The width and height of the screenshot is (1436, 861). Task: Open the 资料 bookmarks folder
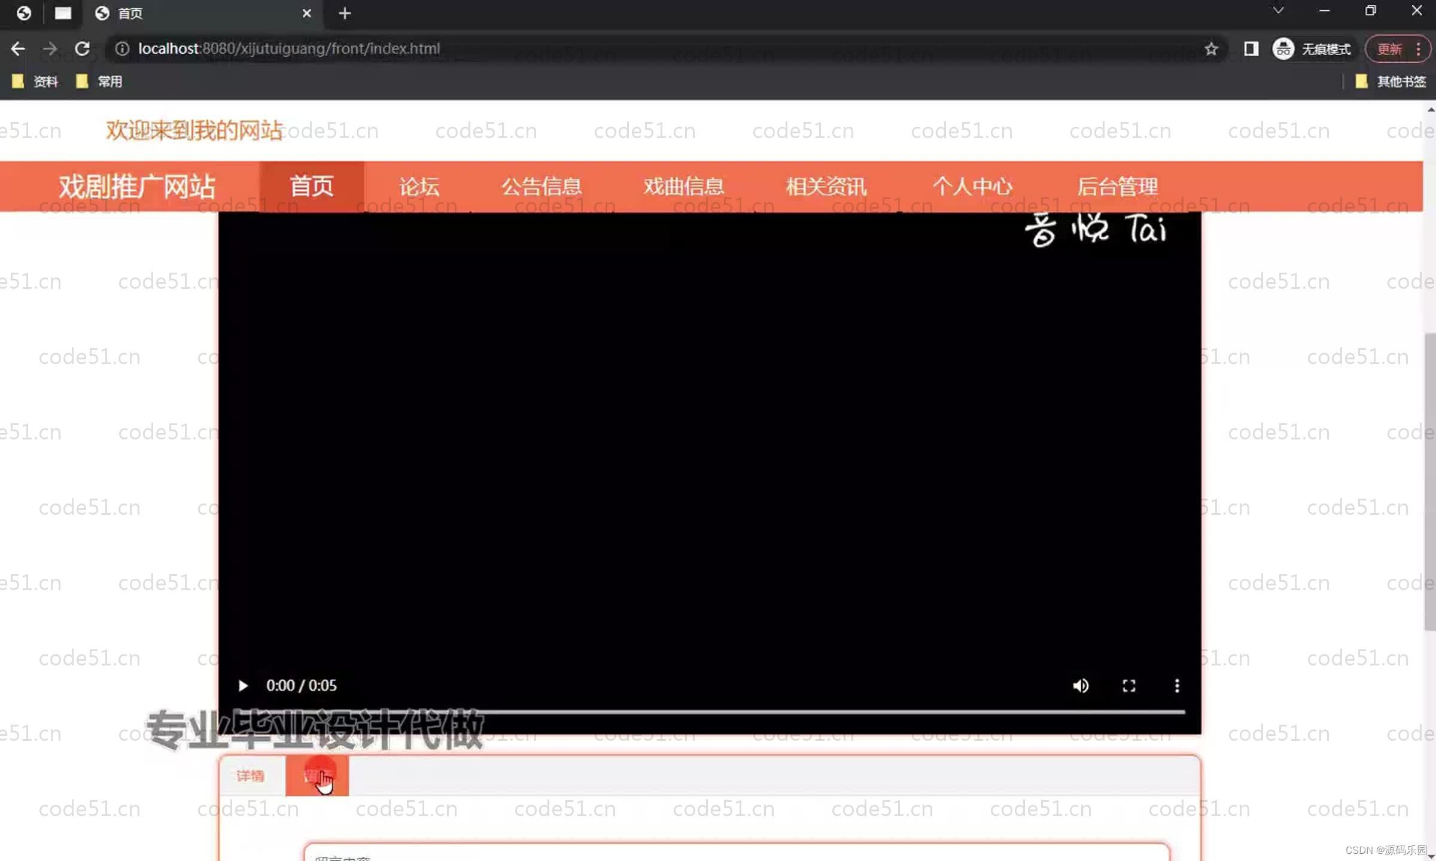[36, 81]
